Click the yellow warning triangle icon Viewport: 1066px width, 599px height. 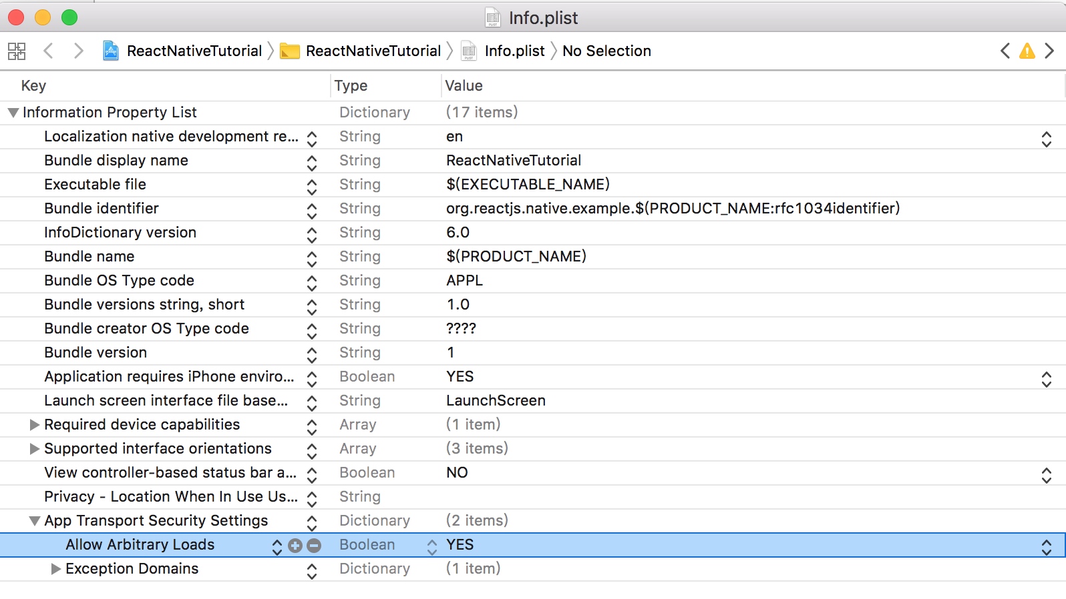tap(1027, 51)
